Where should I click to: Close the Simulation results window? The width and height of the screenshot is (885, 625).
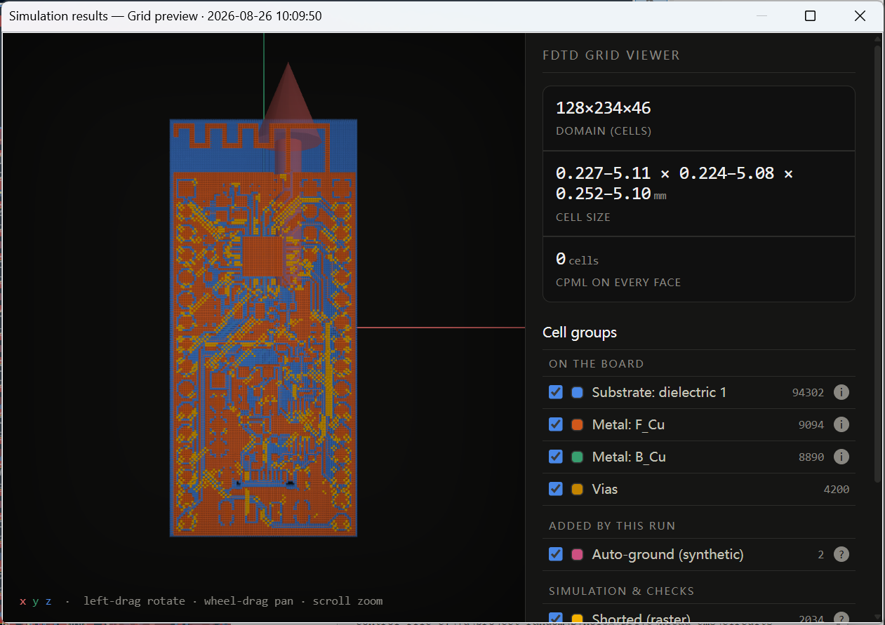point(860,16)
